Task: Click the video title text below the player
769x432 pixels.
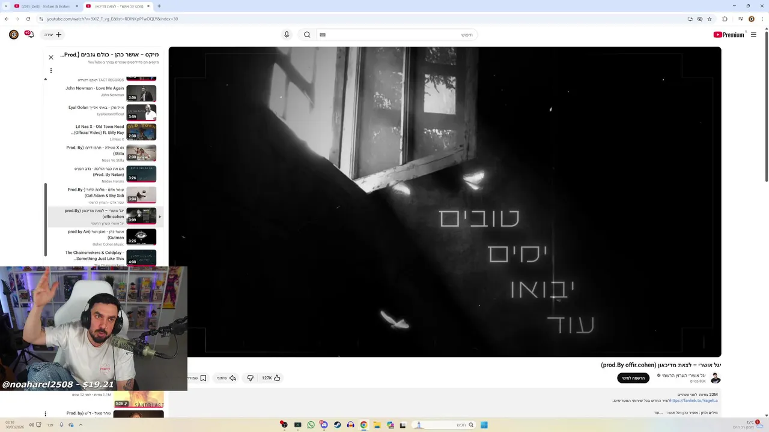Action: tap(661, 365)
